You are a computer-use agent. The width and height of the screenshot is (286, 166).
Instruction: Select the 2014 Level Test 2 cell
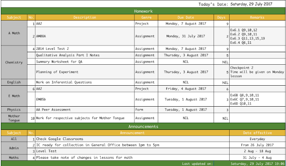(85, 49)
